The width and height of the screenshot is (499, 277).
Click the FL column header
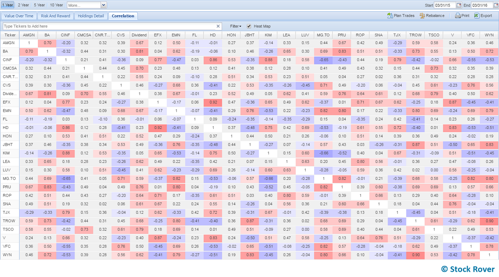click(x=194, y=35)
